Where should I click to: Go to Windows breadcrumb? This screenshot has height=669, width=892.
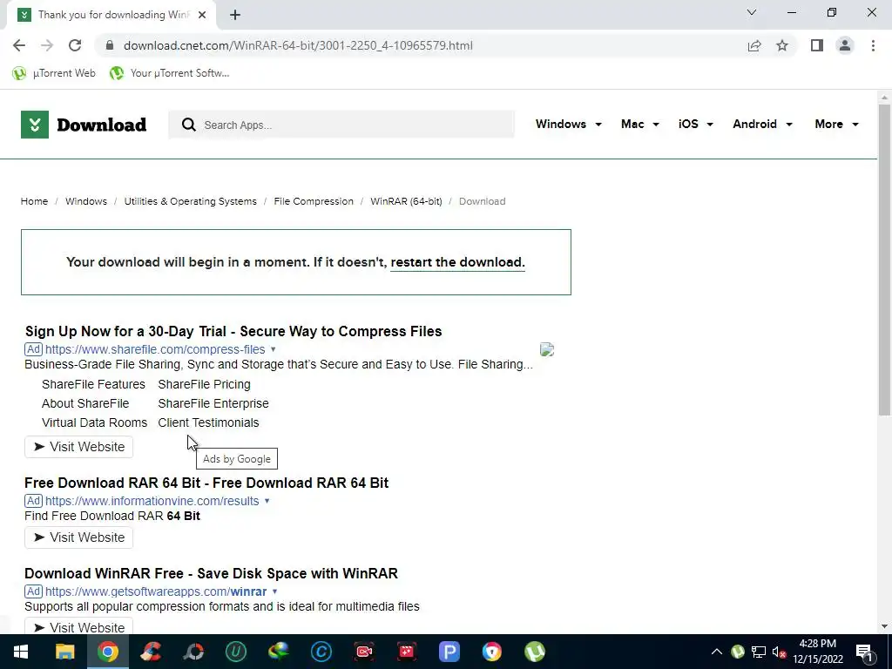[86, 201]
